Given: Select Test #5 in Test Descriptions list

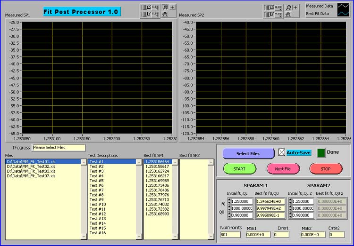Looking at the screenshot, I should (97, 181).
